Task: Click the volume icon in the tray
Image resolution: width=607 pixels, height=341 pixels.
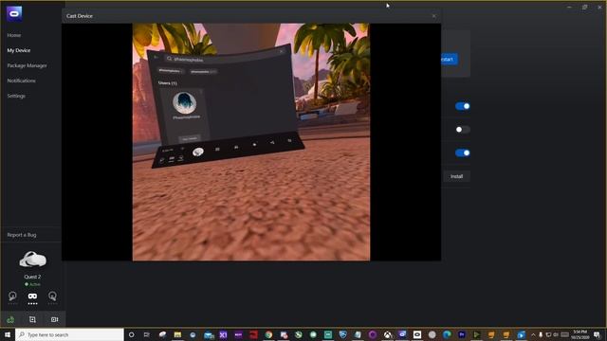Action: (x=557, y=334)
